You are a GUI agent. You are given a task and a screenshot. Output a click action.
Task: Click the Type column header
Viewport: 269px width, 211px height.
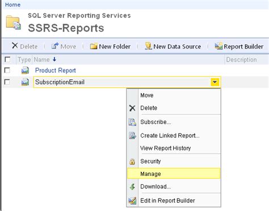point(24,59)
